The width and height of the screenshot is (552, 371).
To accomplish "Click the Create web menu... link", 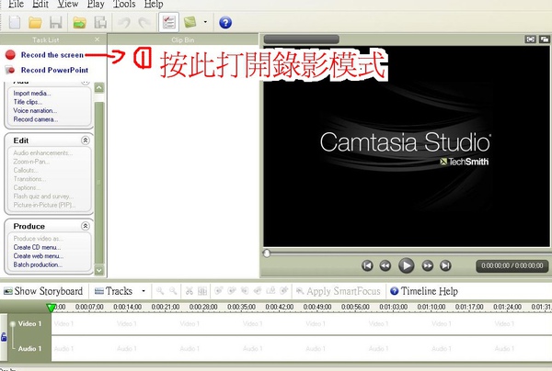I will (x=38, y=256).
